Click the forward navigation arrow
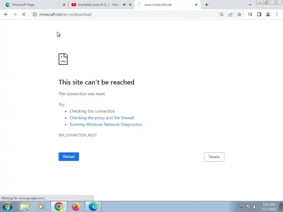This screenshot has height=212, width=283. tap(15, 14)
